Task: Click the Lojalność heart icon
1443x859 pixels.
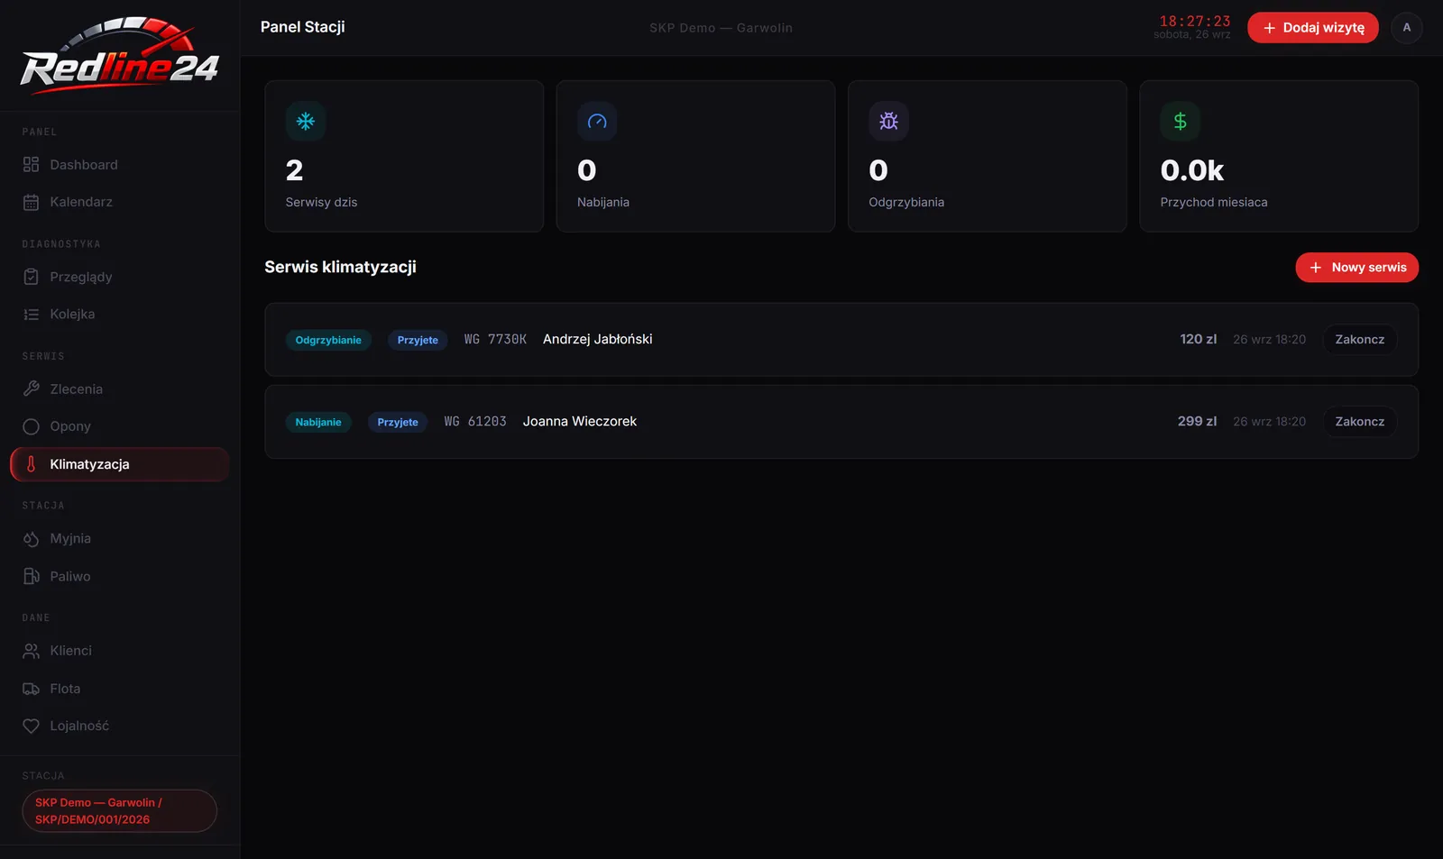Action: 31,726
